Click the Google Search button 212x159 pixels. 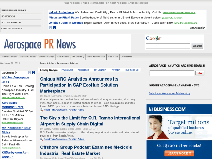tap(197, 46)
